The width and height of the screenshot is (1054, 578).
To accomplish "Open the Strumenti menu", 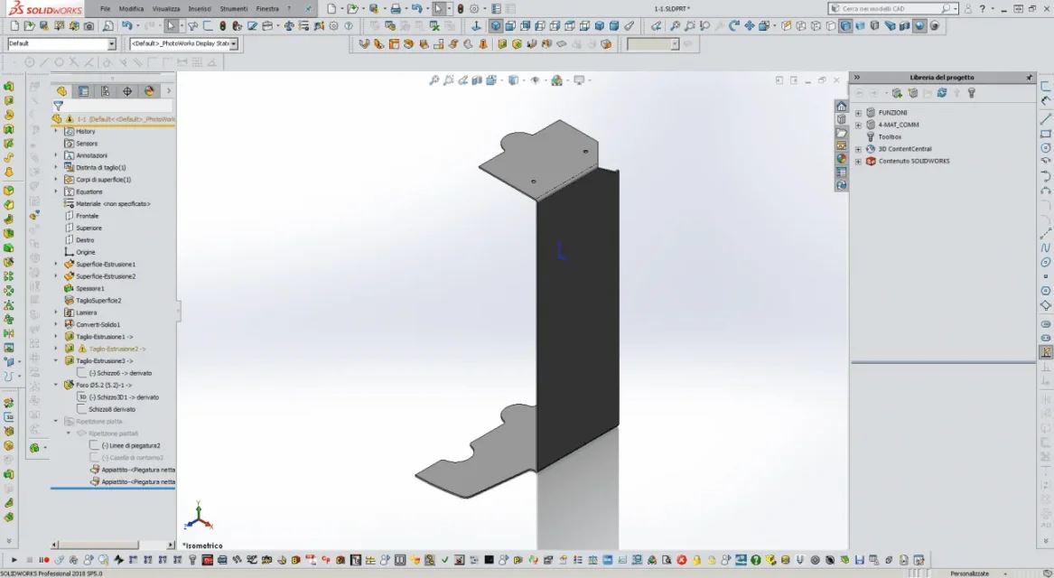I will click(233, 9).
